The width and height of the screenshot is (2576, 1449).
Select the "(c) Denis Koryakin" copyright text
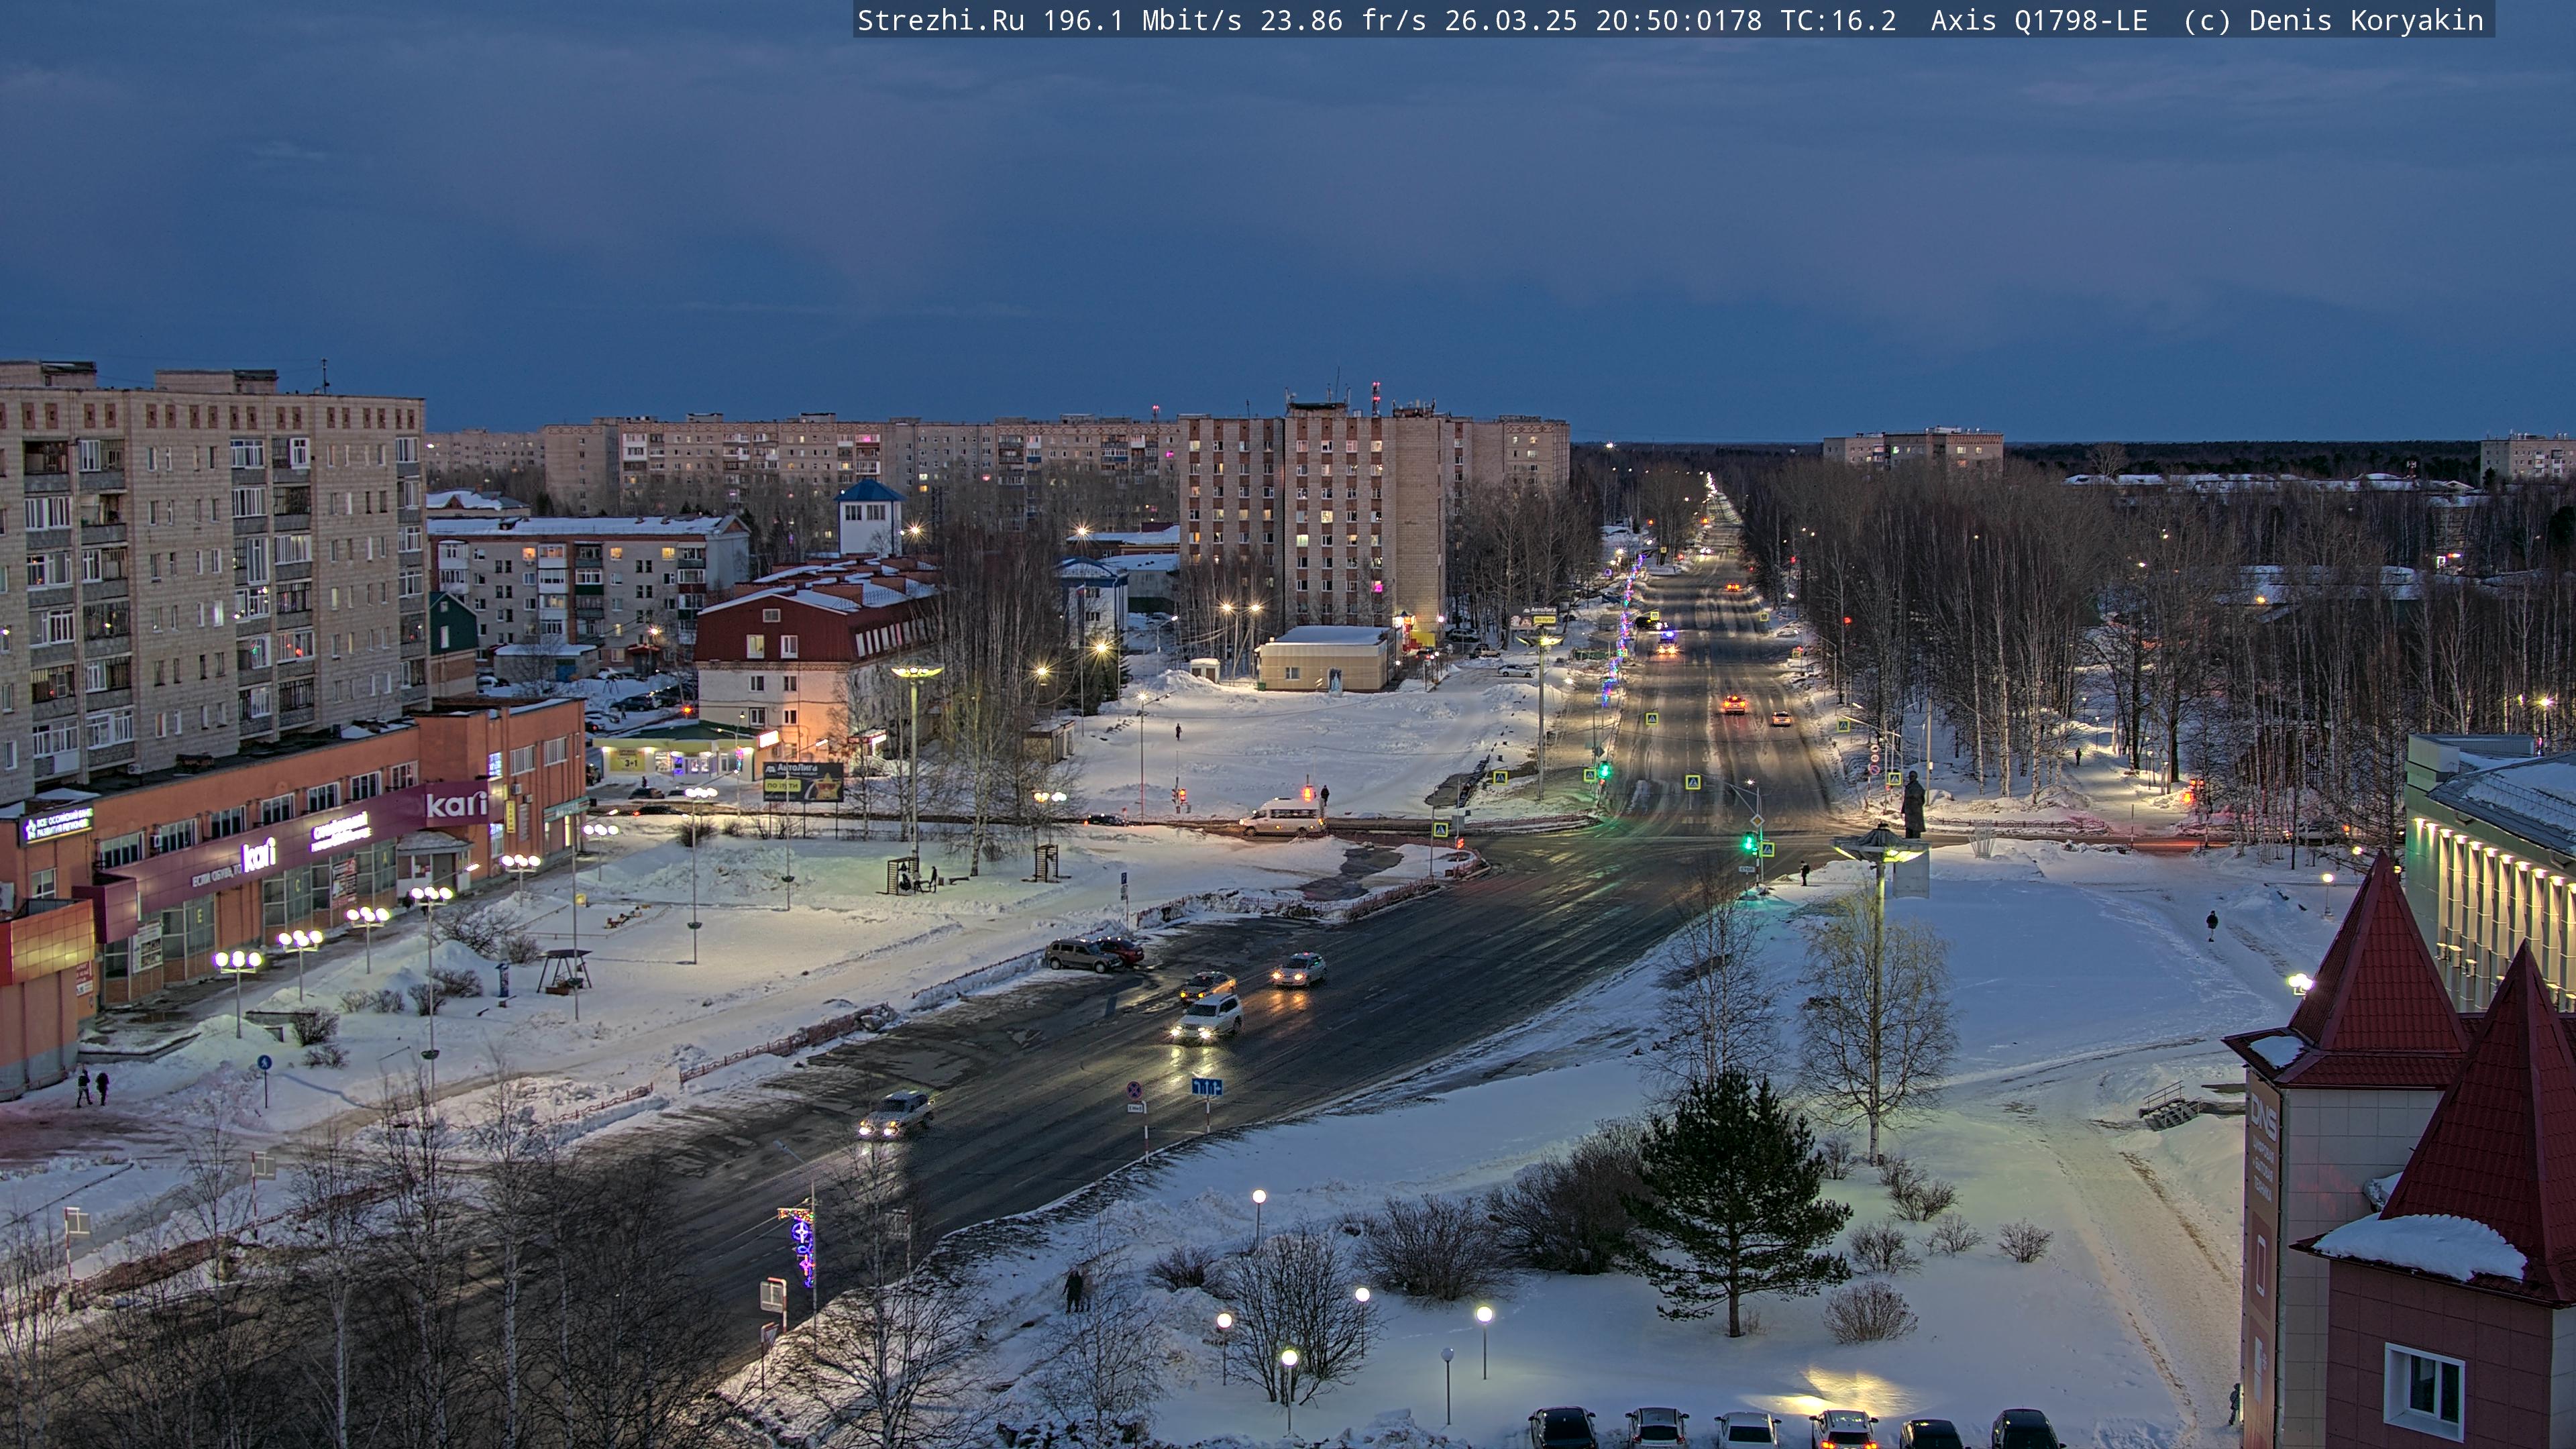[x=2333, y=20]
